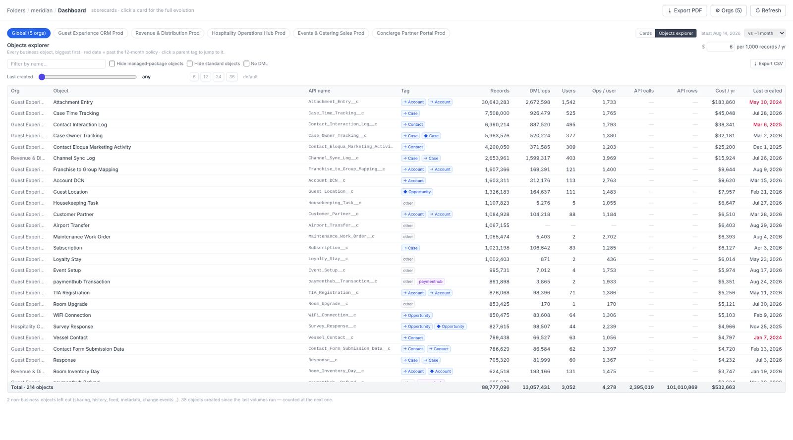Click the Contact tag on Contact Interaction Log
The image size is (793, 440).
tap(413, 124)
